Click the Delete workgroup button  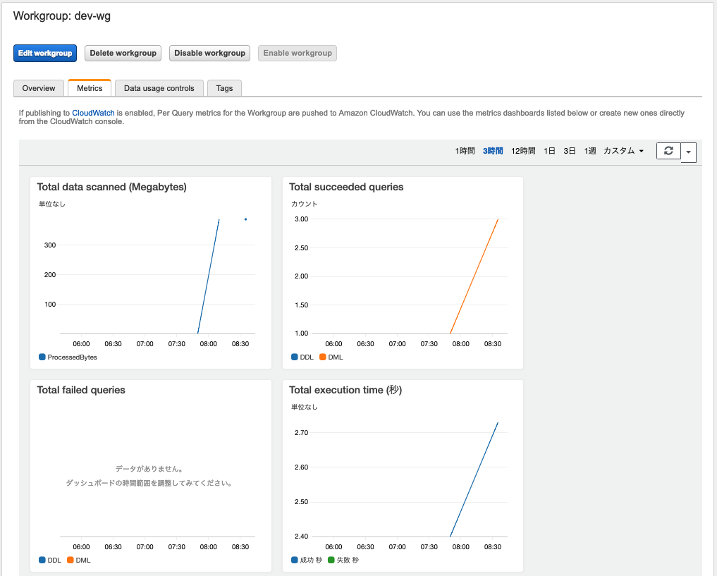point(123,53)
